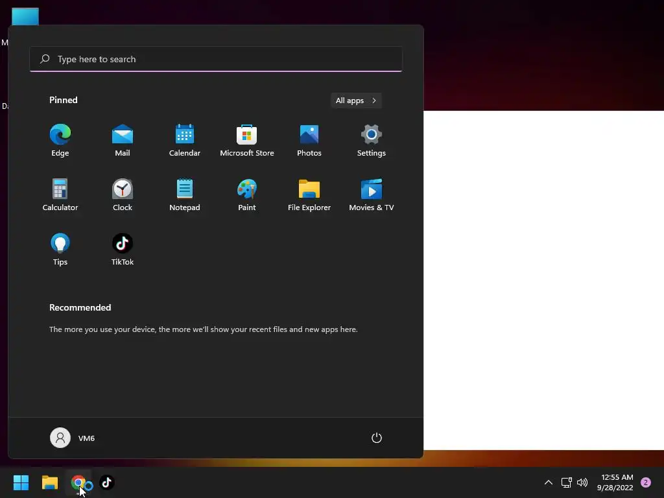Launch the Paint app

coord(247,195)
